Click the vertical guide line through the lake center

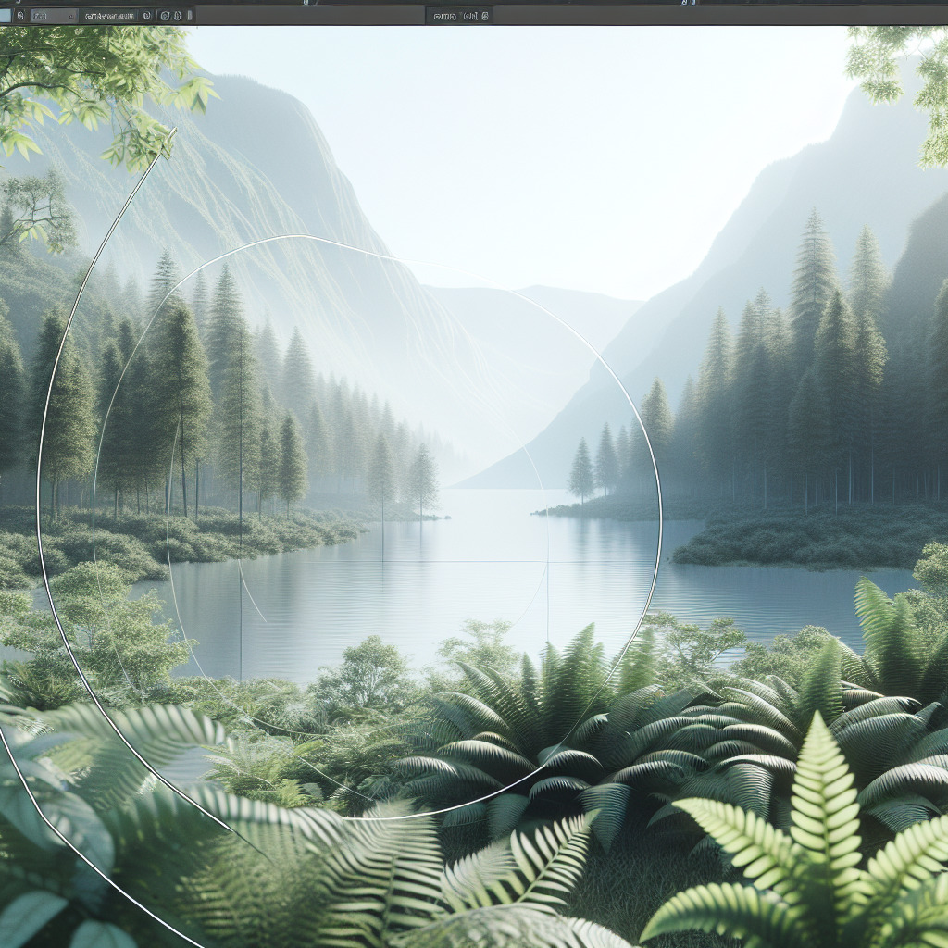tap(547, 592)
